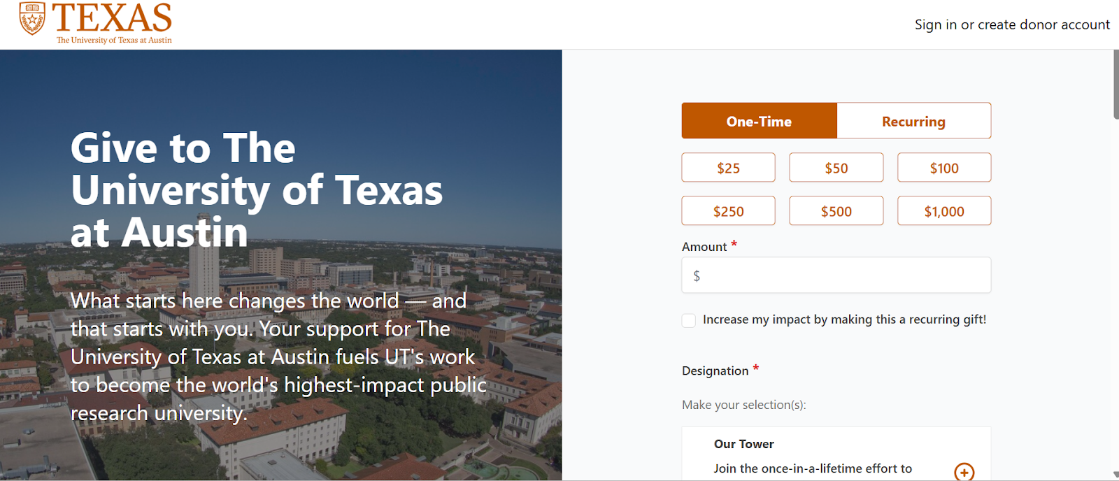The image size is (1119, 481).
Task: Switch to the Recurring gift tab
Action: pyautogui.click(x=913, y=121)
